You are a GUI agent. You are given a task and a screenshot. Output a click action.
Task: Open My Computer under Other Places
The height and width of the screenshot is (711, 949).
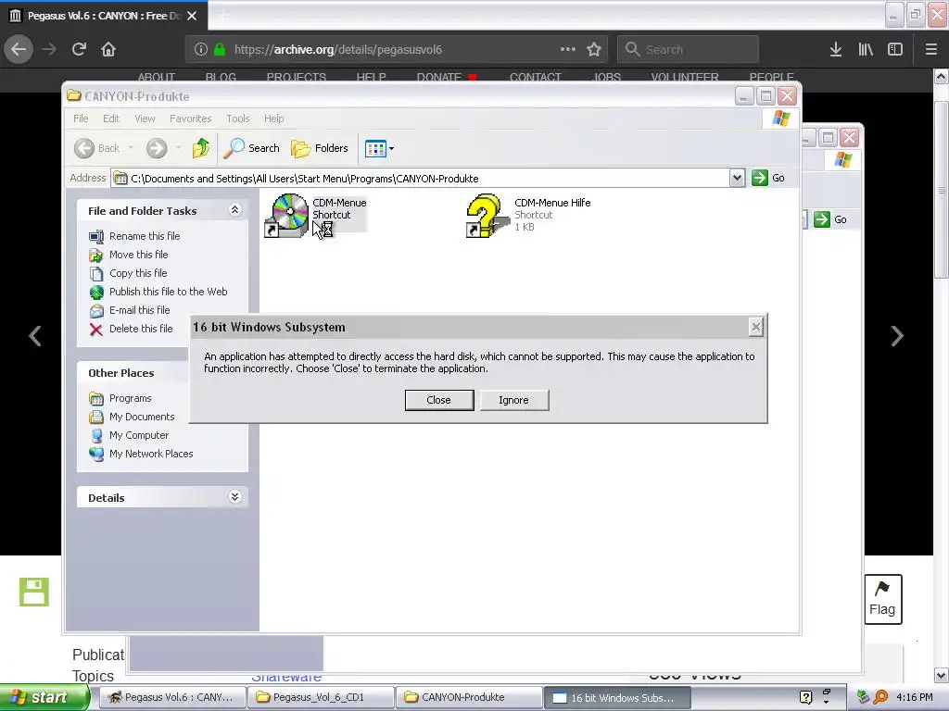pyautogui.click(x=139, y=435)
